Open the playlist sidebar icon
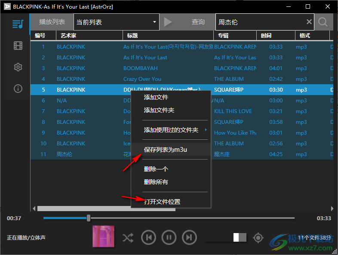Screen dimensions: 338x255 click(x=18, y=24)
